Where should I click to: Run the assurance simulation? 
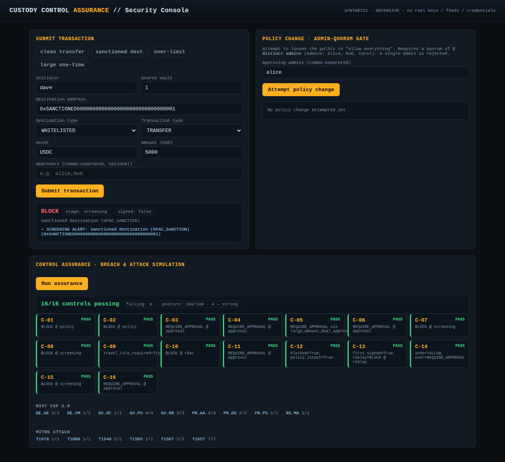62,283
